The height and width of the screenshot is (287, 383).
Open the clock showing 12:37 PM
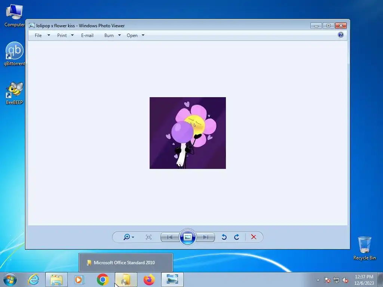[364, 280]
